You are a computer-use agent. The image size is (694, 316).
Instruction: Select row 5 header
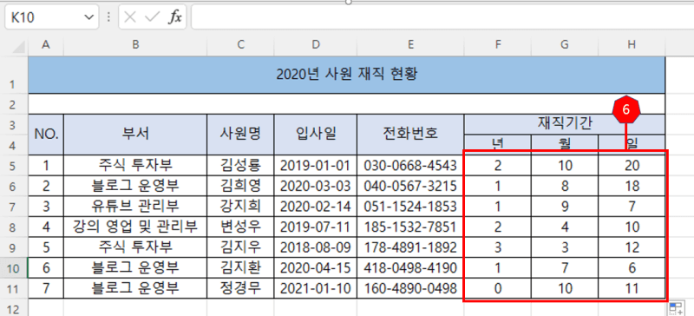14,165
